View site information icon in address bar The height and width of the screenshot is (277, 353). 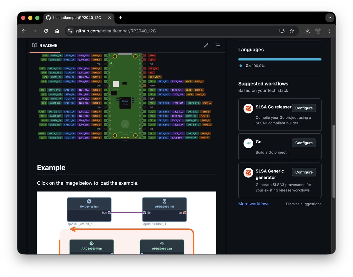(70, 31)
